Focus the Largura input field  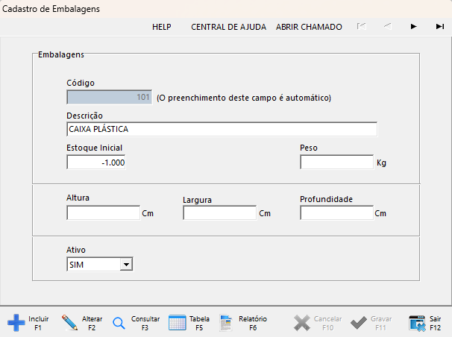tap(219, 213)
